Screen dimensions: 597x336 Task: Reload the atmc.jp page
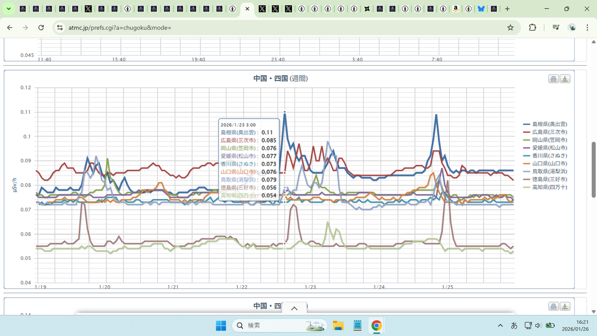click(41, 28)
